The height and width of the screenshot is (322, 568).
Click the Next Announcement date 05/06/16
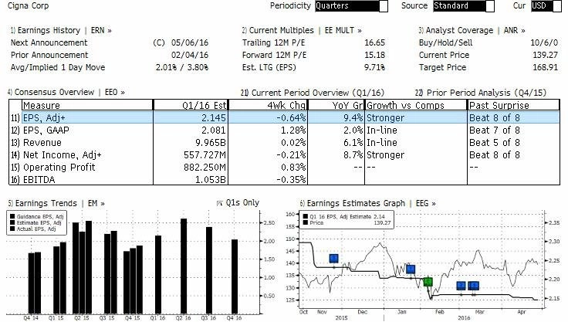click(190, 42)
